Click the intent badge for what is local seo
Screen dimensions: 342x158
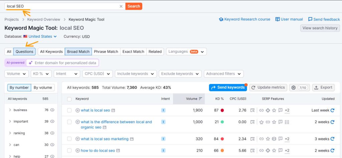pyautogui.click(x=163, y=110)
